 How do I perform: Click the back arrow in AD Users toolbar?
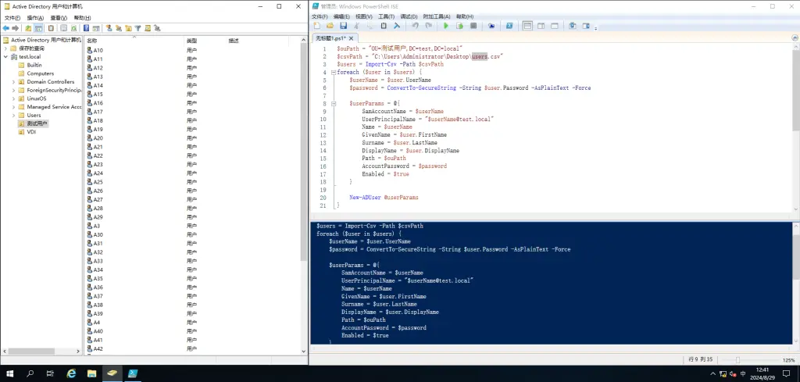6,28
